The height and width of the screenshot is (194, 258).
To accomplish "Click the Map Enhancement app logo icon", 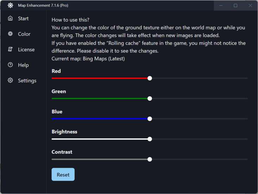I will tap(10, 5).
